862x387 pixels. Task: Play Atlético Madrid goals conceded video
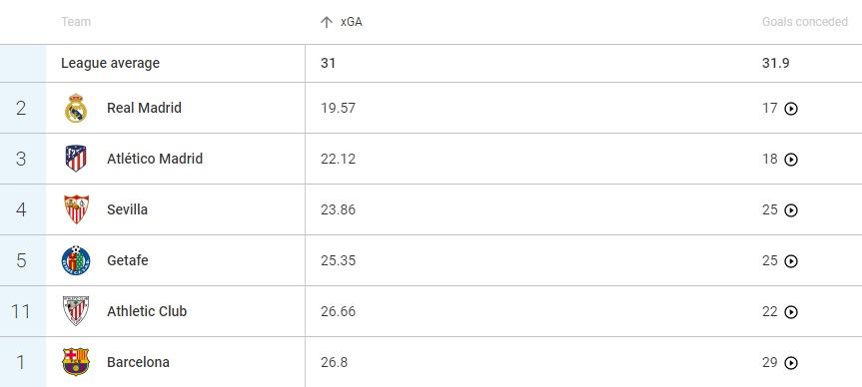click(790, 160)
